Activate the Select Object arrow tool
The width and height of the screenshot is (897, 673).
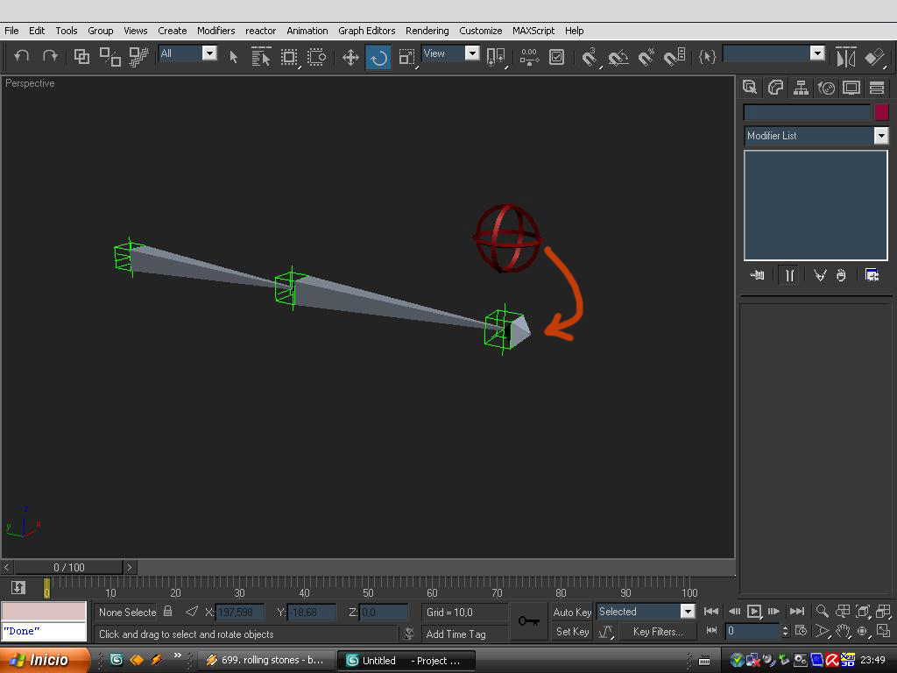tap(233, 57)
